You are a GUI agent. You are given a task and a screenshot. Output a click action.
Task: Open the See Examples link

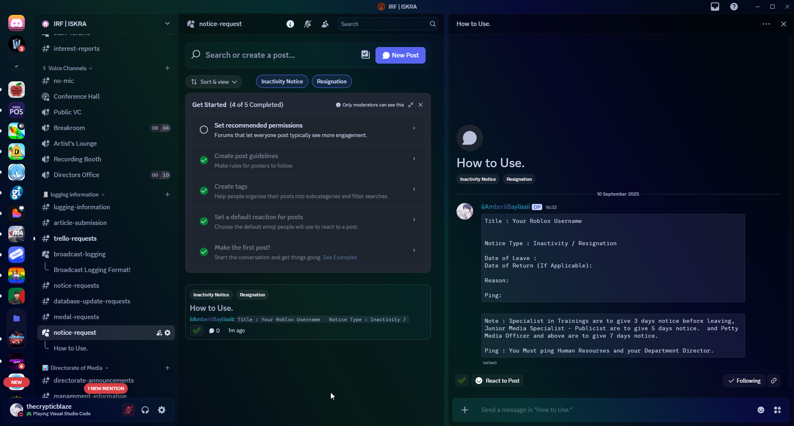click(340, 257)
